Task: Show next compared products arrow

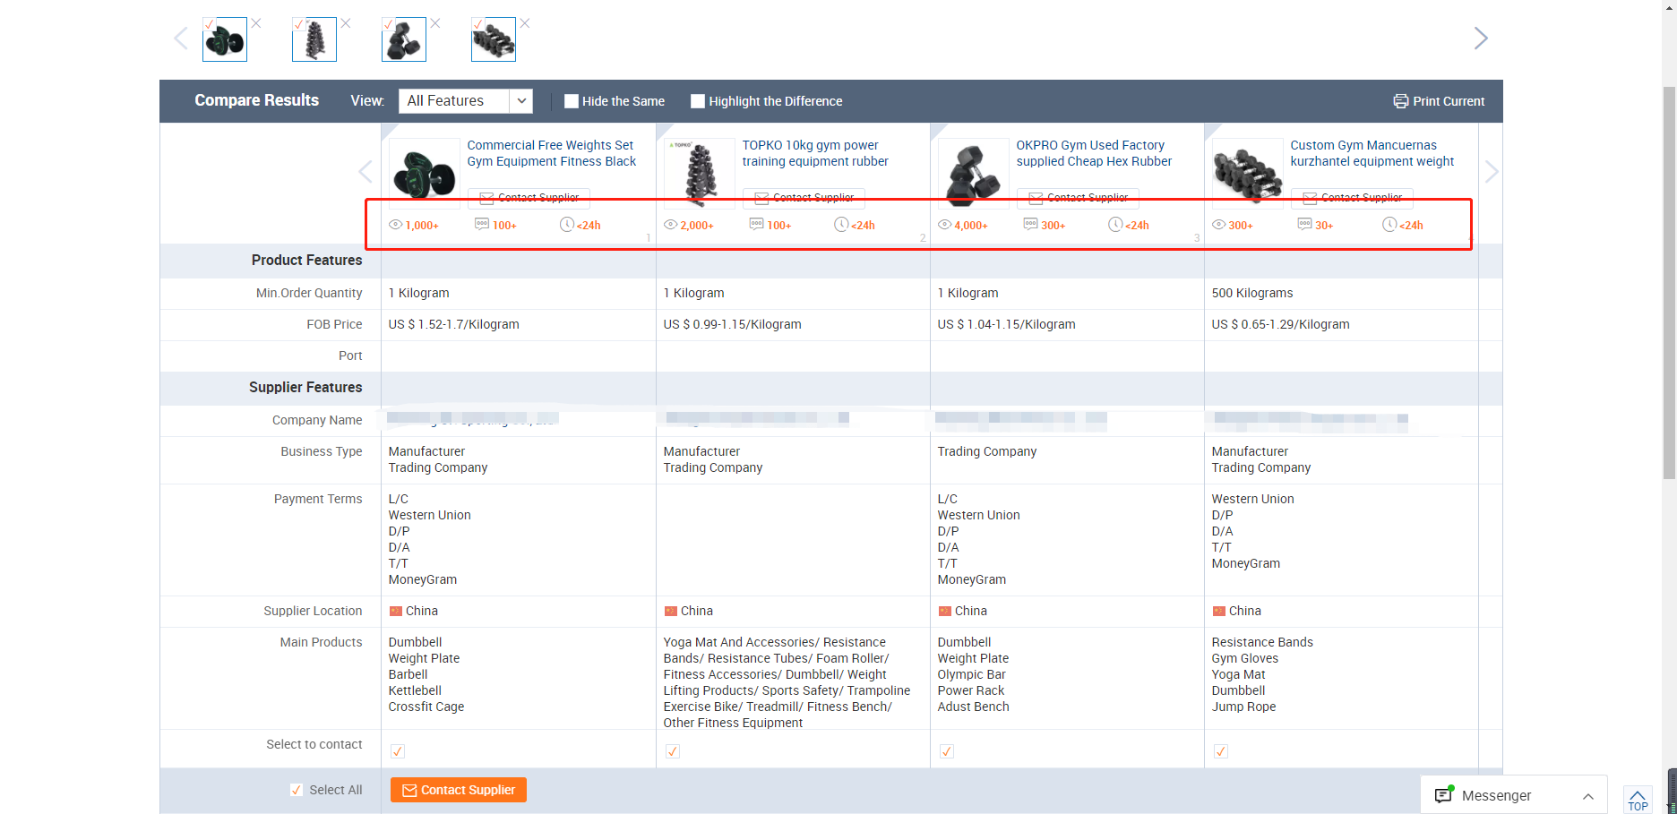Action: (x=1492, y=171)
